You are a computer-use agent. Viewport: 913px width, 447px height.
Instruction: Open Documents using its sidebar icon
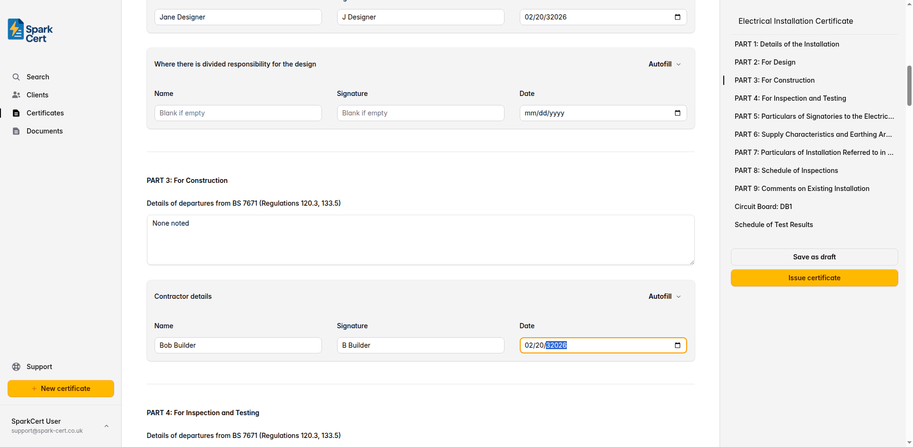[16, 131]
